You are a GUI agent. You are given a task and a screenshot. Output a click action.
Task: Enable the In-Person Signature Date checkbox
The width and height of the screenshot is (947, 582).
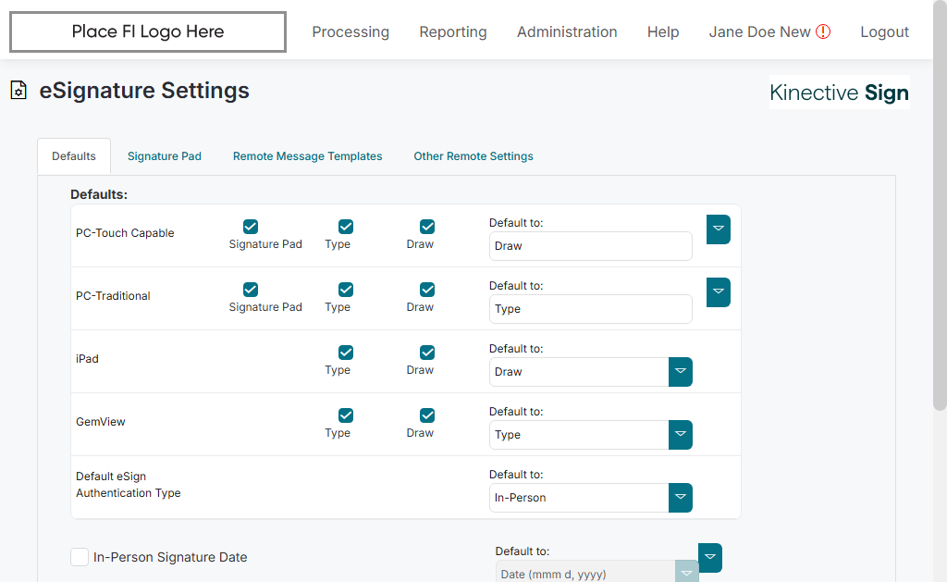click(80, 557)
